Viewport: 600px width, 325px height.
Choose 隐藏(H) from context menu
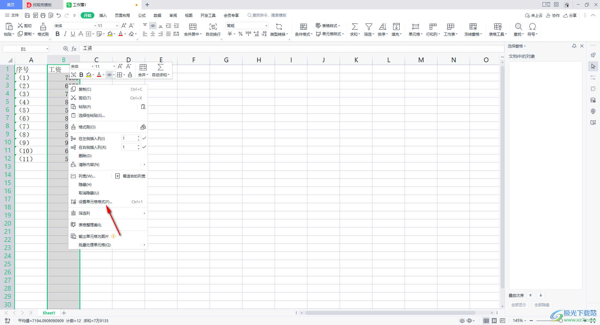pos(108,185)
